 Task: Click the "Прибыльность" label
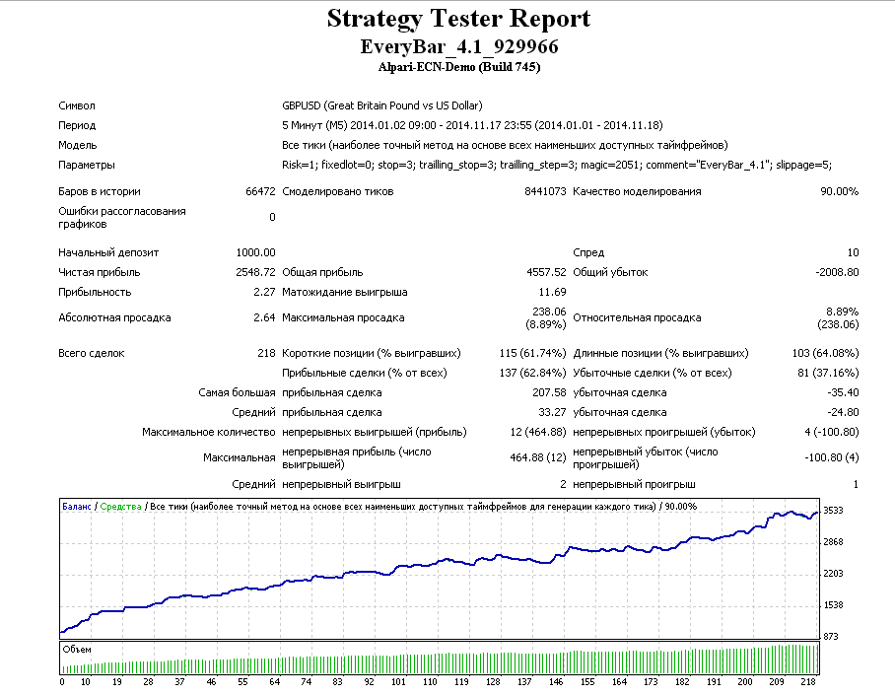tap(95, 293)
